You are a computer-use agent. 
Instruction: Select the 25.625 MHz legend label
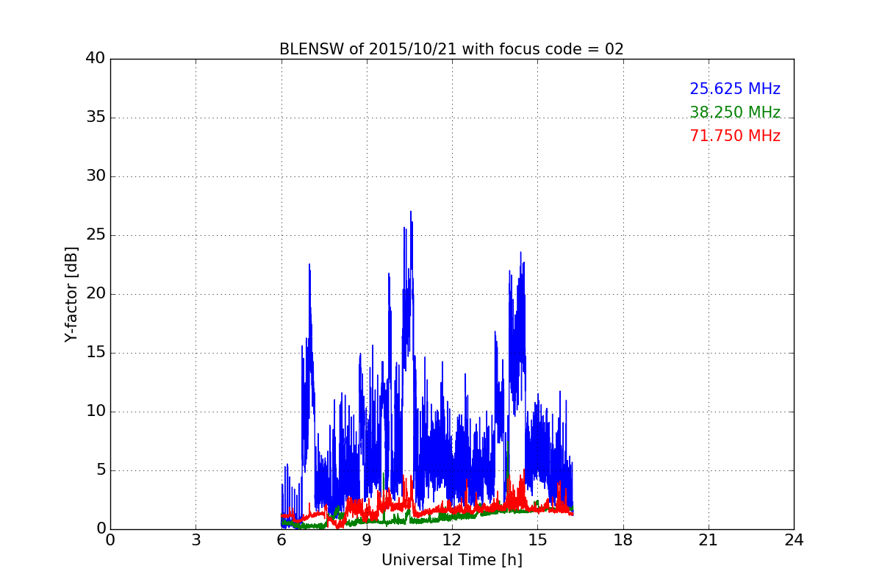735,89
